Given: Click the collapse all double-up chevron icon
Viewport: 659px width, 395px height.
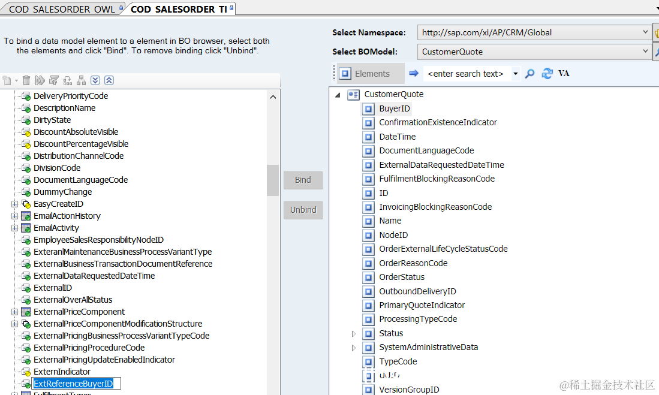Looking at the screenshot, I should [109, 80].
